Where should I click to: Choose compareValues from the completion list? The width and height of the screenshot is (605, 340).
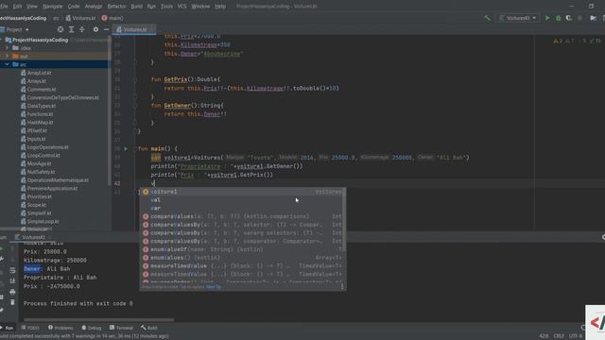pos(242,216)
